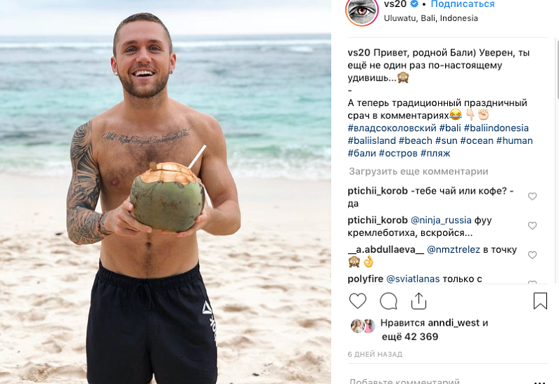Image resolution: width=559 pixels, height=384 pixels.
Task: Like ptichii_korob's tea or coffee comment
Action: click(532, 196)
